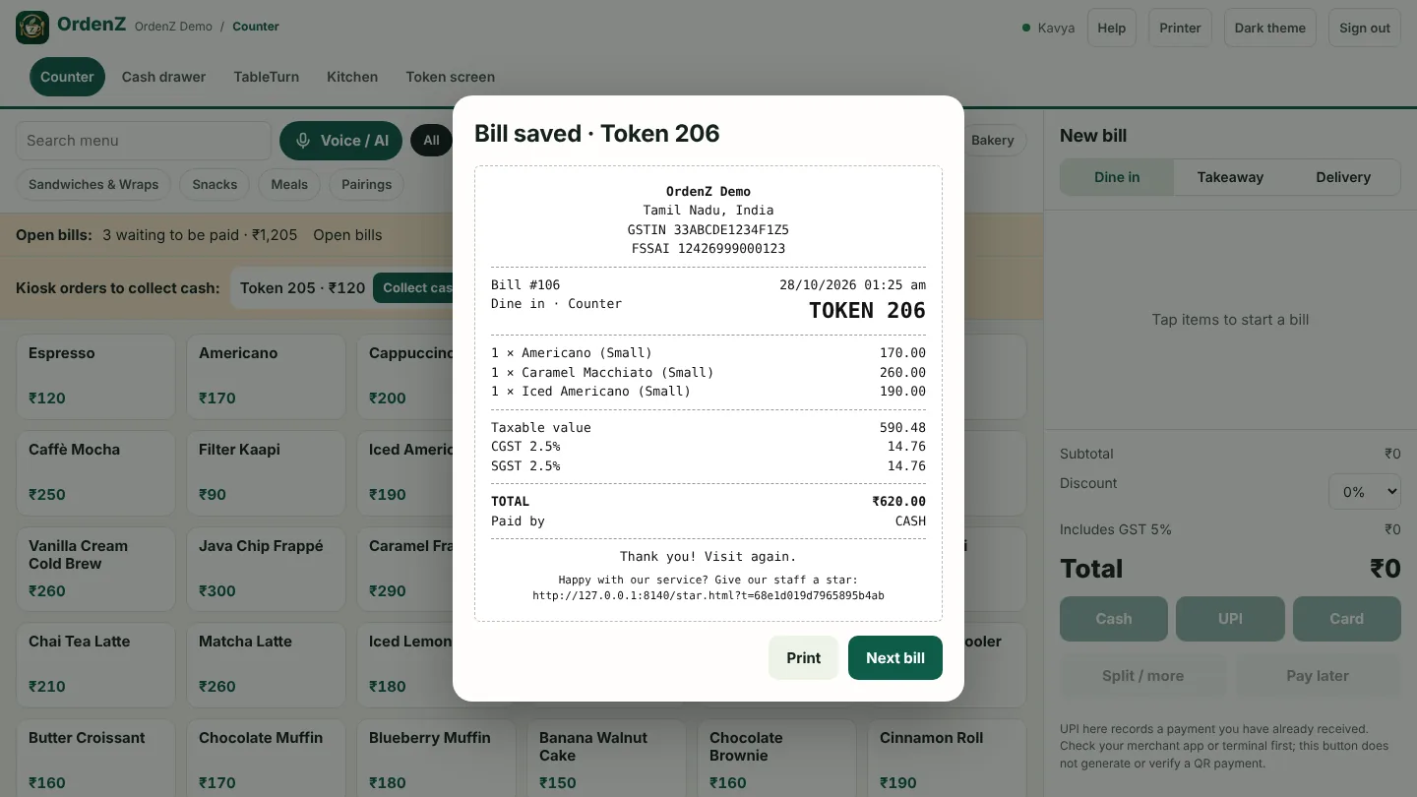Open the Discount percentage dropdown
1417x797 pixels.
point(1365,491)
